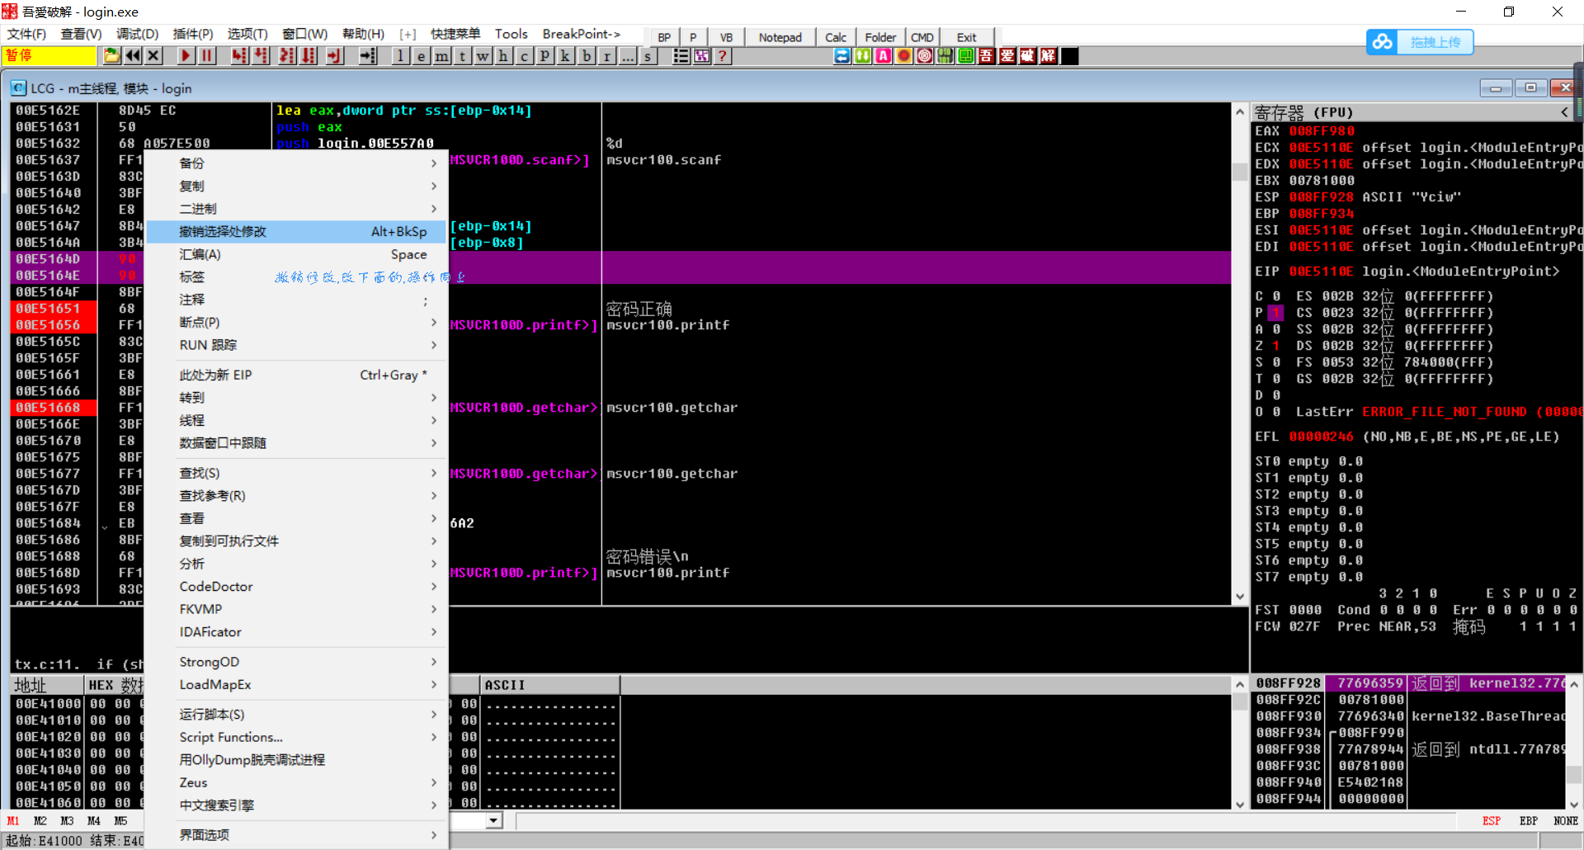1584x850 pixels.
Task: Click the pink 'A' toolbar icon
Action: [884, 55]
